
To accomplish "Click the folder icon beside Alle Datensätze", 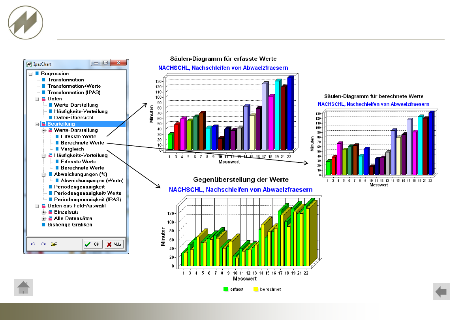I will 51,218.
